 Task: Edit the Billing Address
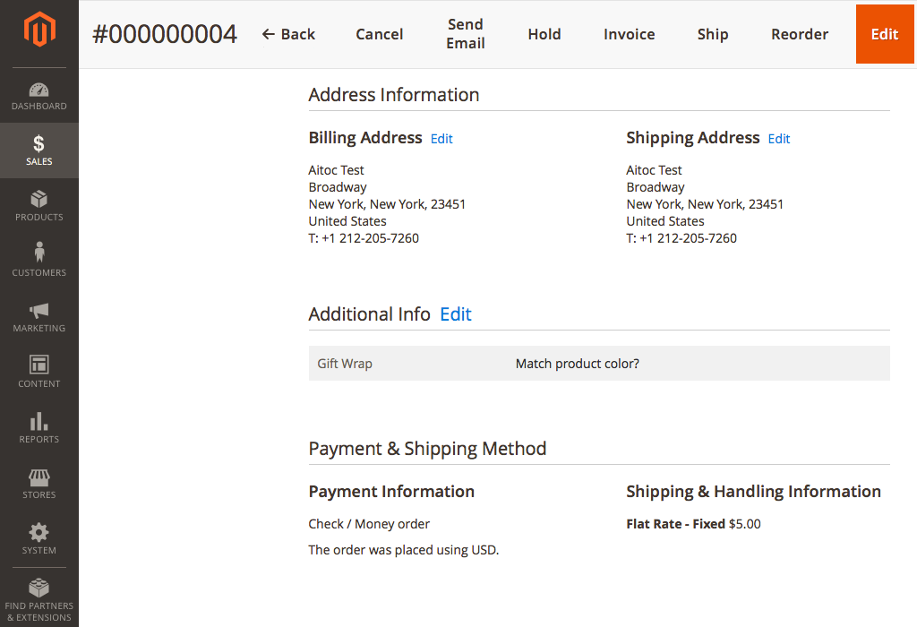[441, 139]
